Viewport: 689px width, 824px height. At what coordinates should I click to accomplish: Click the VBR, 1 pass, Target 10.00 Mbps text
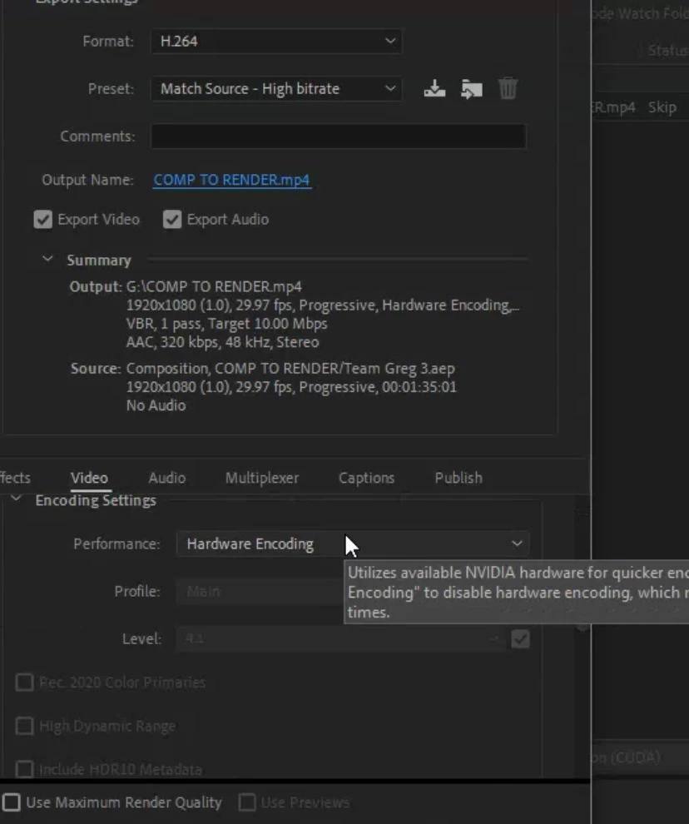click(x=226, y=324)
